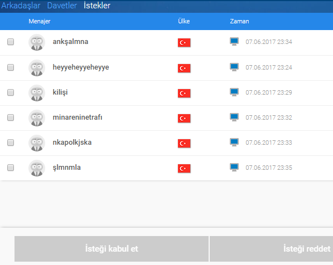This screenshot has height=265, width=333.
Task: Click the avatar icon of heyyeheyyeheyye
Action: click(x=37, y=68)
